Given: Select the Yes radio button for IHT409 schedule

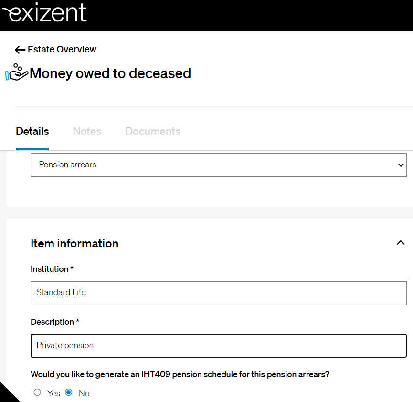Looking at the screenshot, I should tap(37, 392).
